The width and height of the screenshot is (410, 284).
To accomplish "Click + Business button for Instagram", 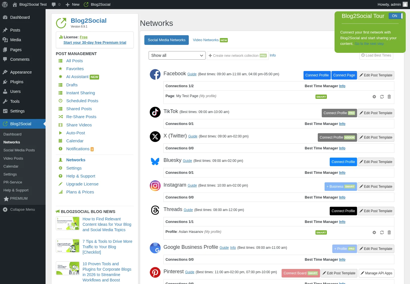I will [x=341, y=187].
